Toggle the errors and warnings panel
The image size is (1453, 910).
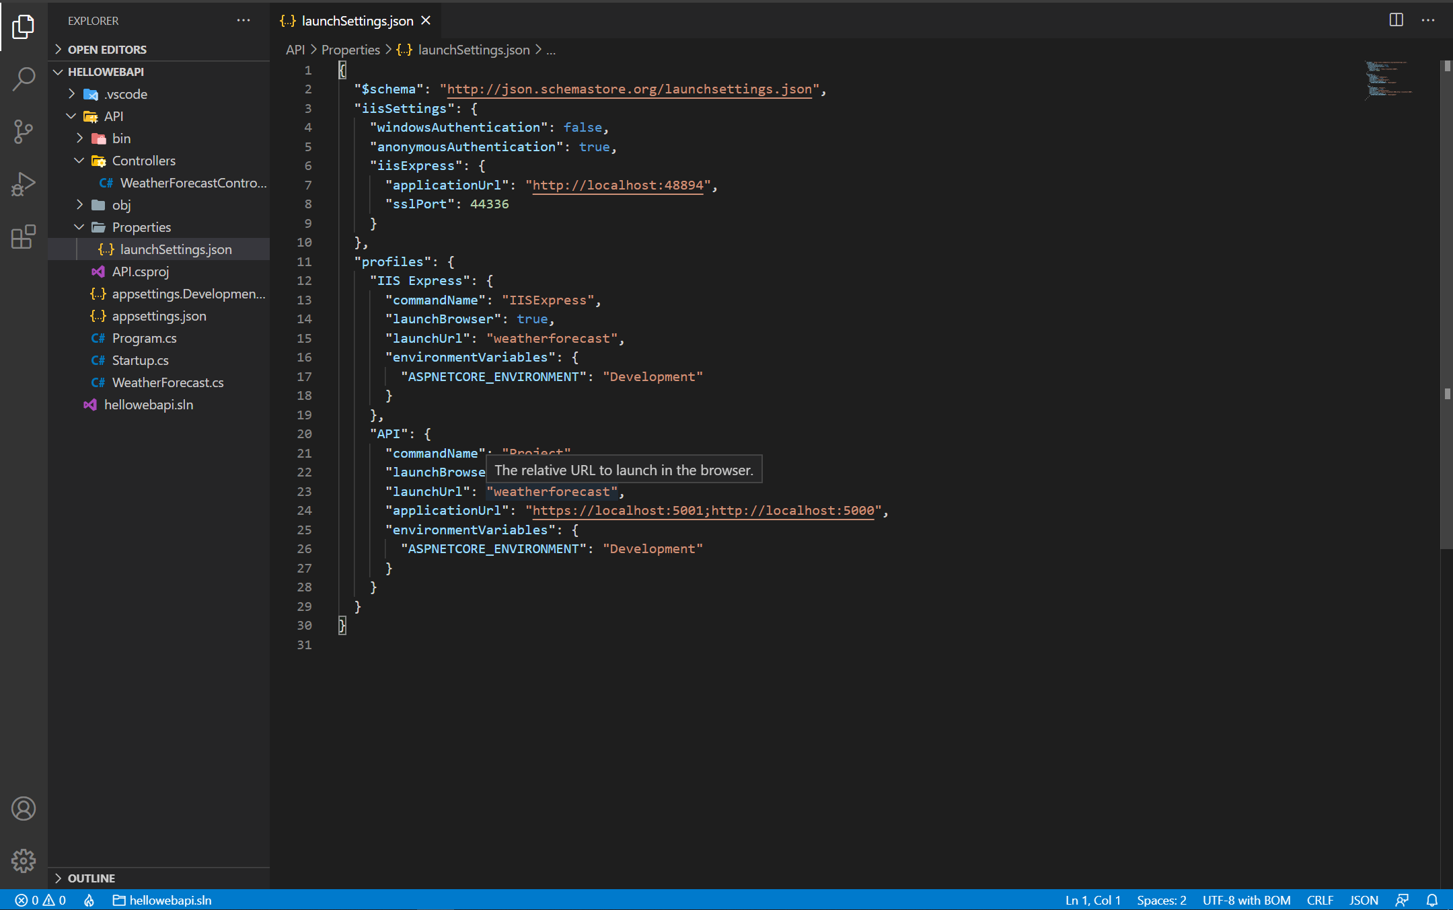tap(39, 900)
